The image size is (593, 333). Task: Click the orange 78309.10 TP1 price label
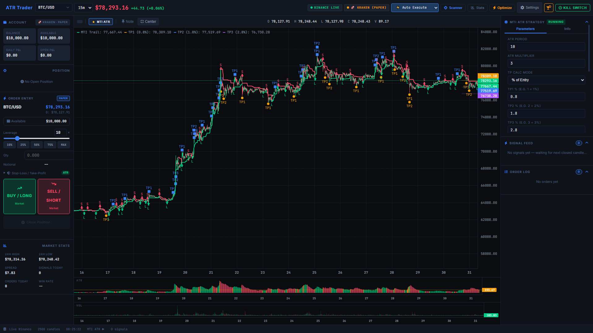488,76
